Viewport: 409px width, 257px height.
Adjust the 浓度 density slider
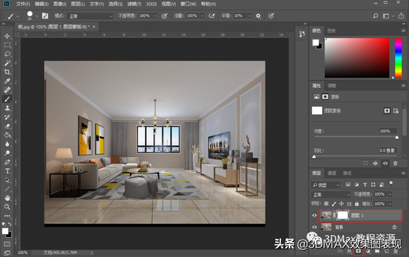click(x=397, y=137)
